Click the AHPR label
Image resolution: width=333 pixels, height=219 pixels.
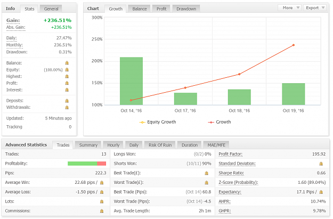click(x=224, y=201)
